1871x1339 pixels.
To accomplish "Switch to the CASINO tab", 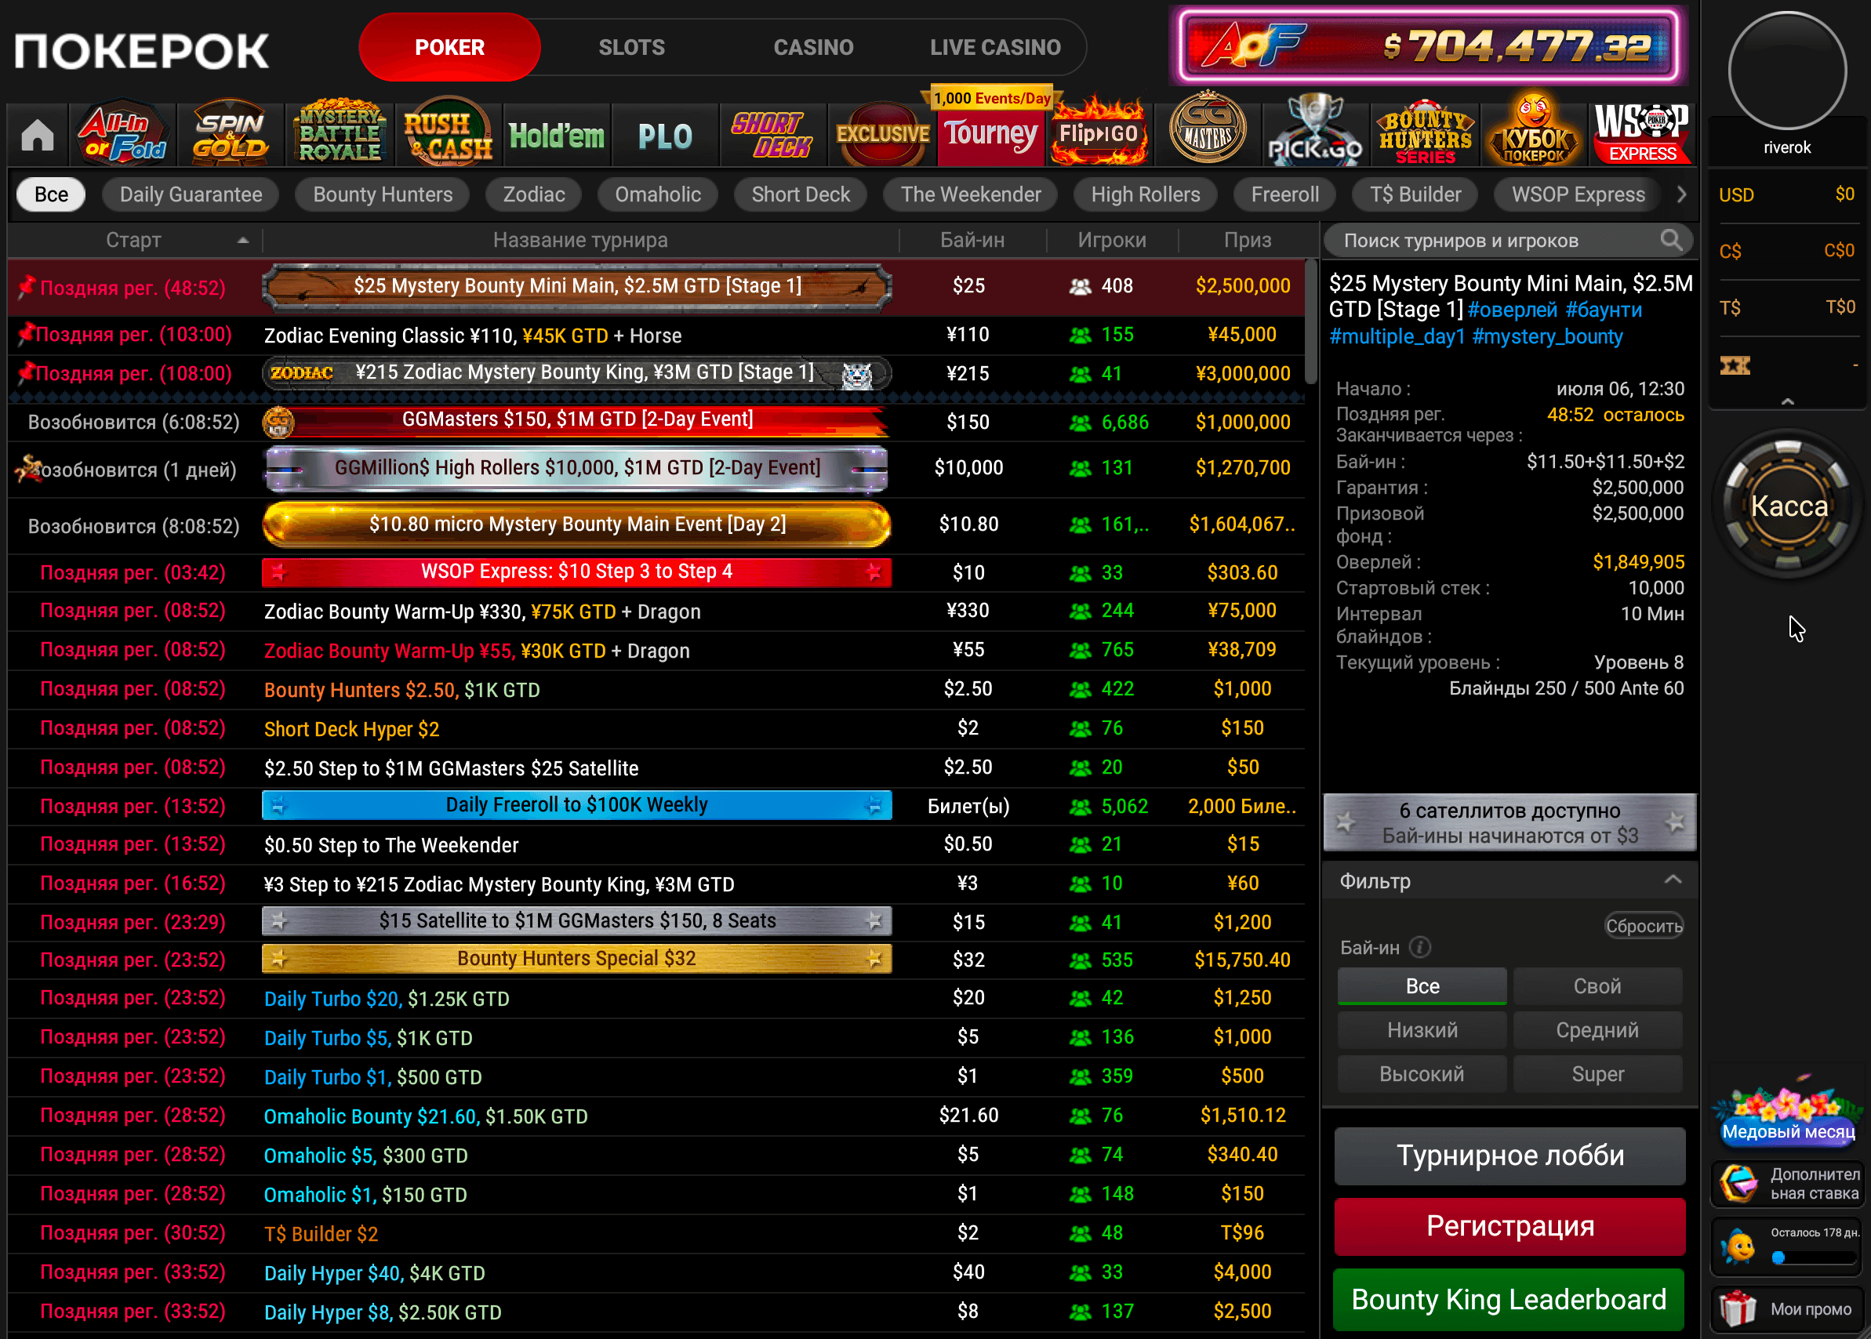I will [813, 47].
